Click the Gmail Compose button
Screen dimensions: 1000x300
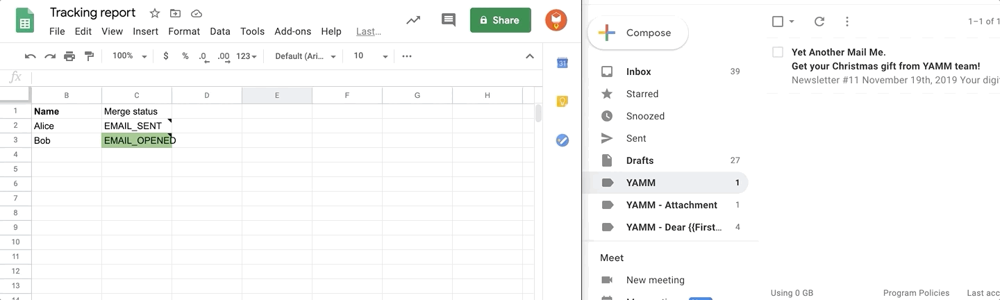[637, 33]
